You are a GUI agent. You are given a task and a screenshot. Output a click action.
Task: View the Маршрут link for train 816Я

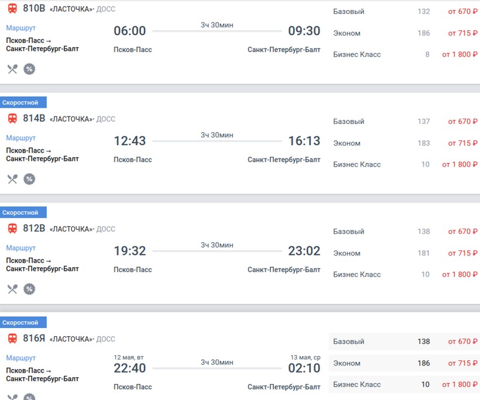(21, 358)
